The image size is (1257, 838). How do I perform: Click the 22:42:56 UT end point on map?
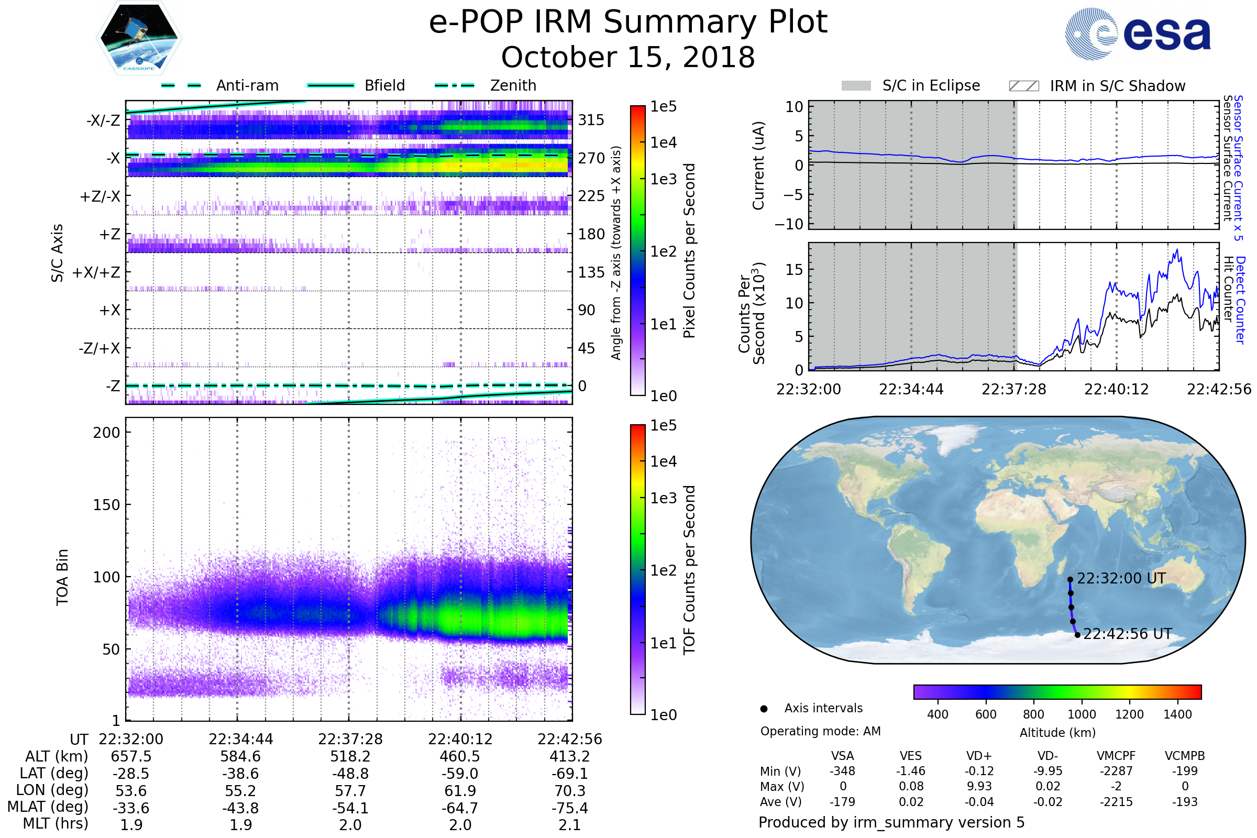point(1077,635)
